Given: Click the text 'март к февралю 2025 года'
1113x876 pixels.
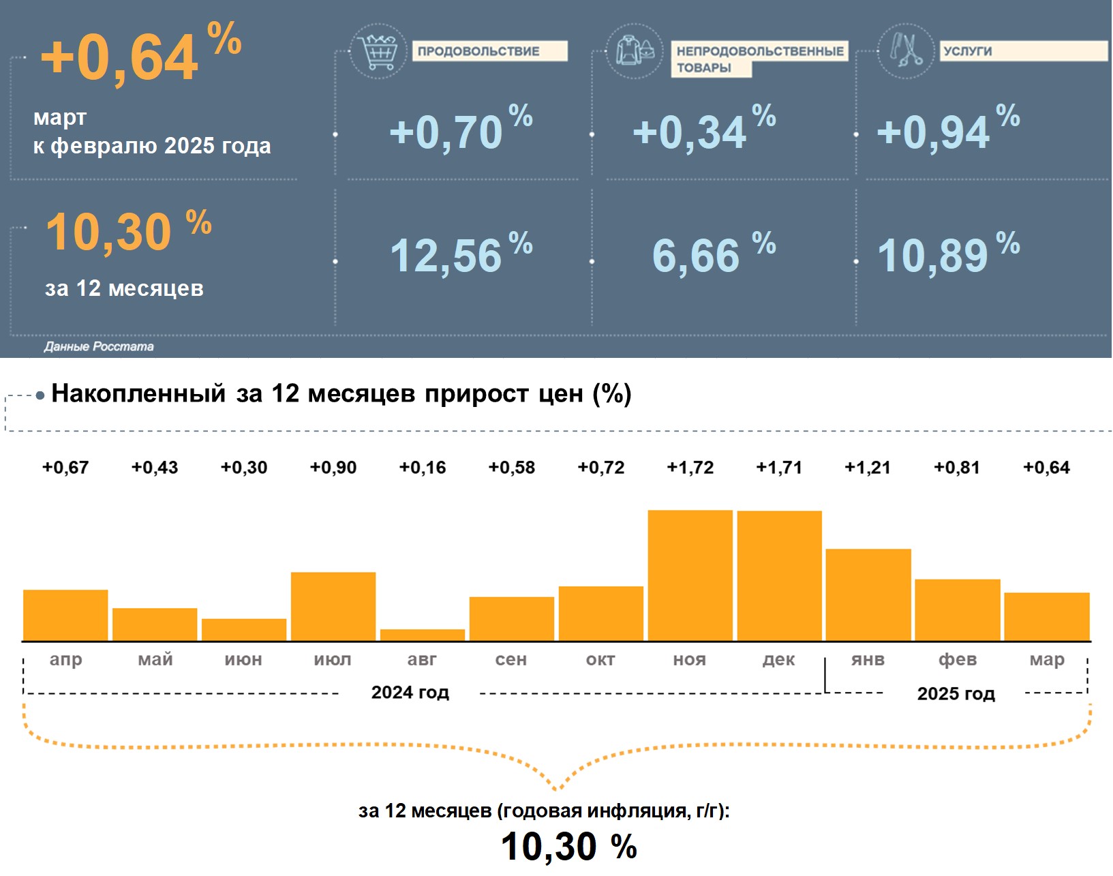Looking at the screenshot, I should pos(152,132).
